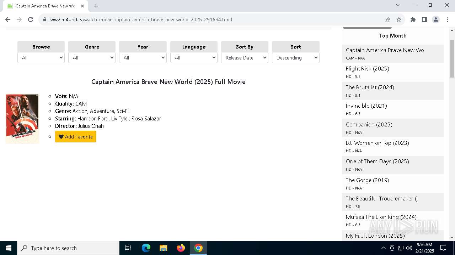Open My Fault London (2025) listing
The height and width of the screenshot is (255, 455).
coord(393,236)
